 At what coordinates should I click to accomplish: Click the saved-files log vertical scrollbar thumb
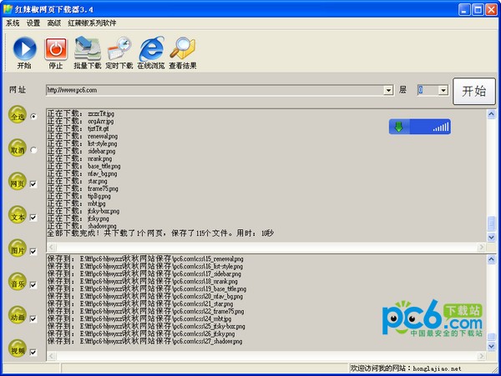pyautogui.click(x=492, y=337)
